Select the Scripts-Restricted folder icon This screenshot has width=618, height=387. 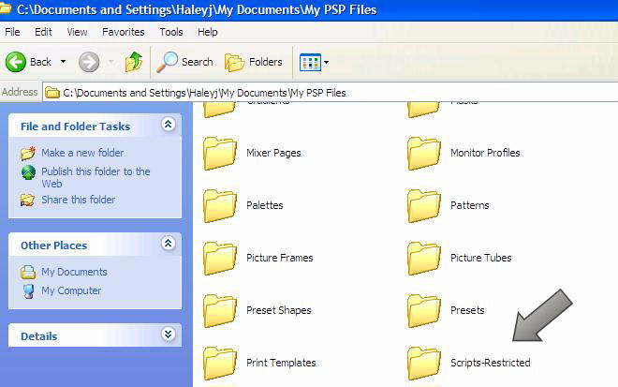[424, 362]
